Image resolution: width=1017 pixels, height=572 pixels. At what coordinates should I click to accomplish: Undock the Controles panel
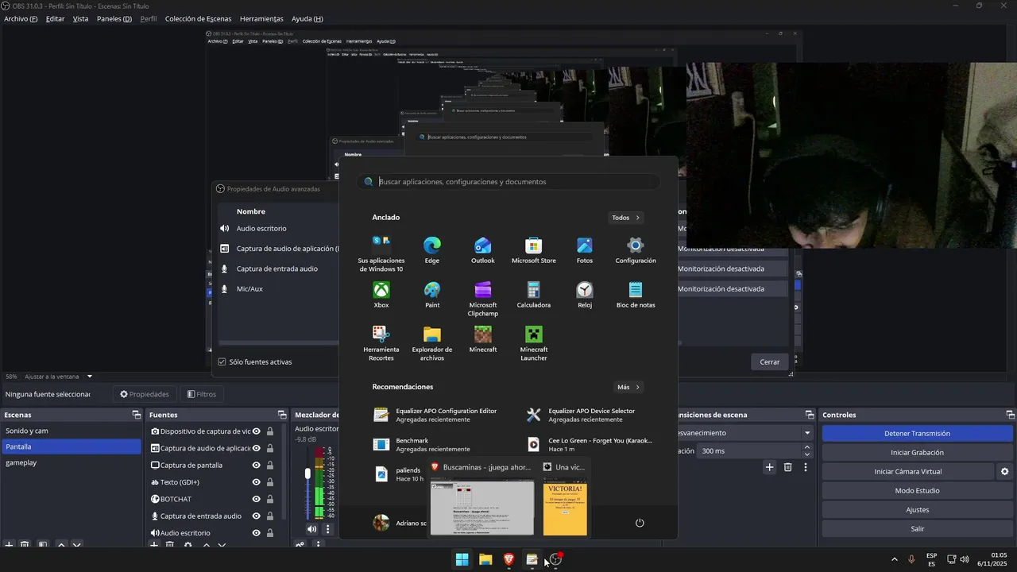click(1011, 415)
